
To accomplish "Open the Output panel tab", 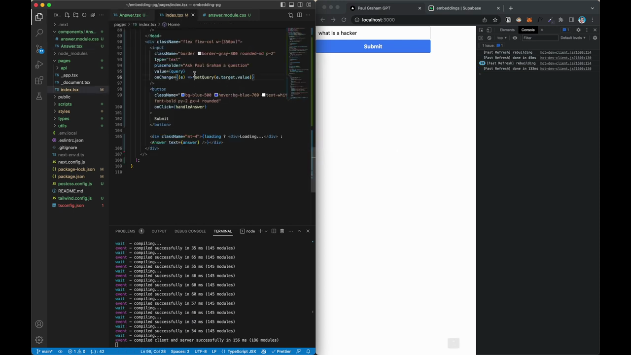I will click(x=159, y=231).
